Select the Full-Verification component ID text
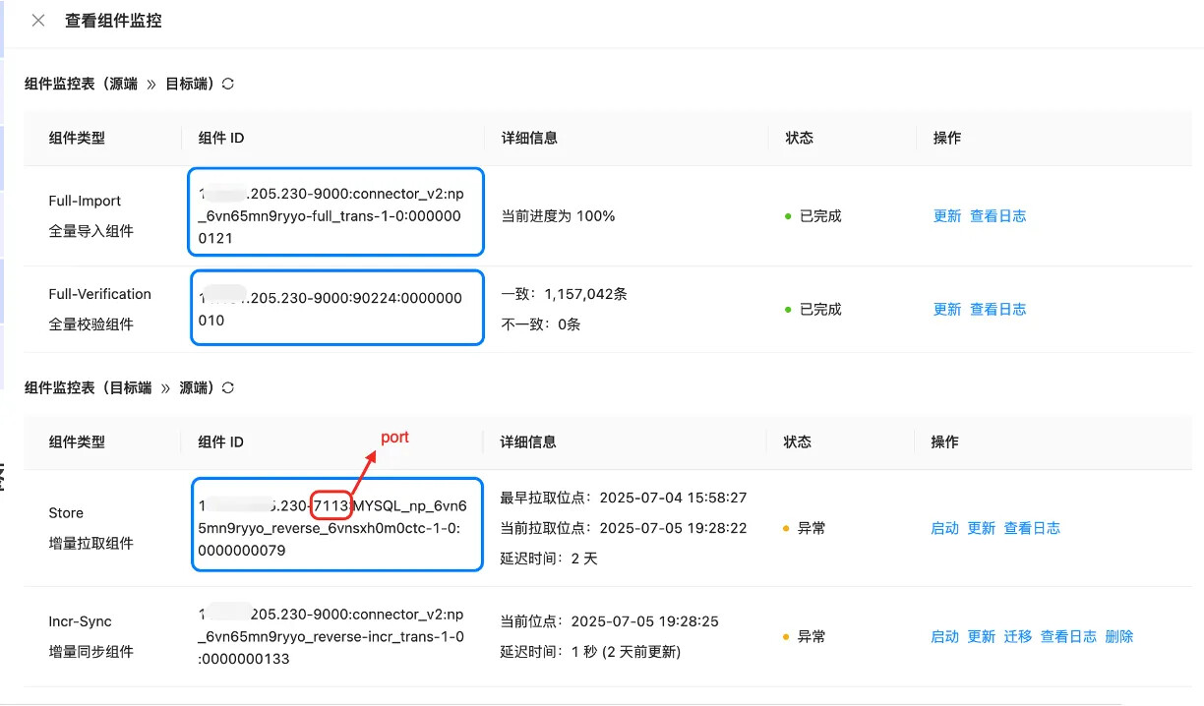This screenshot has width=1204, height=706. 330,309
